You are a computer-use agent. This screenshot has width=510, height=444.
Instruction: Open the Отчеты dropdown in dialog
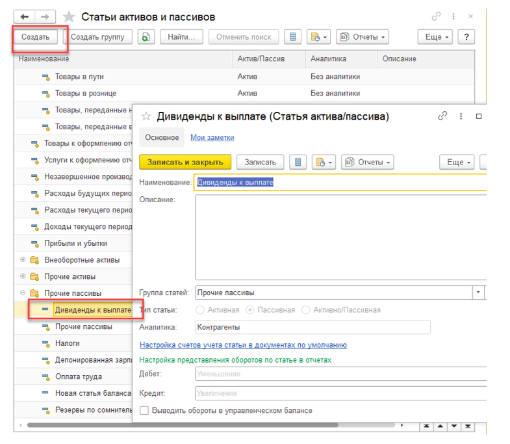tap(368, 162)
